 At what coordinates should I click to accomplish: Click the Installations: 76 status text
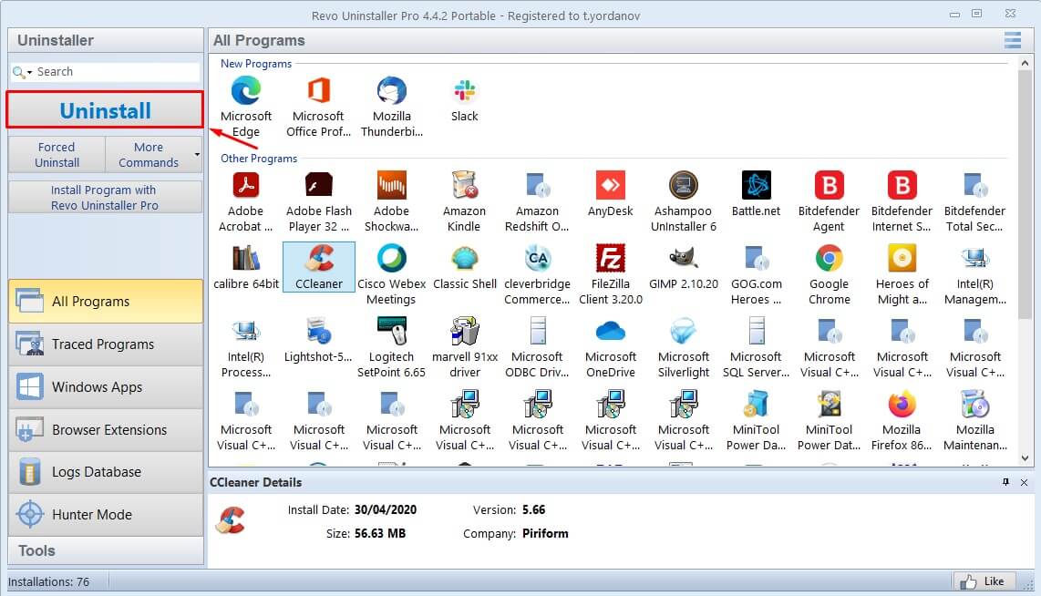pyautogui.click(x=48, y=582)
